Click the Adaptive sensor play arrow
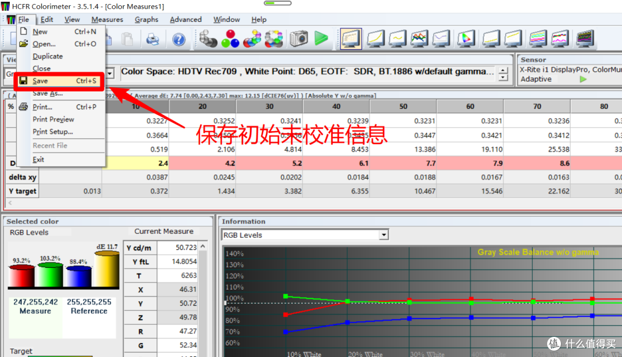Viewport: 622px width, 357px height. click(583, 79)
